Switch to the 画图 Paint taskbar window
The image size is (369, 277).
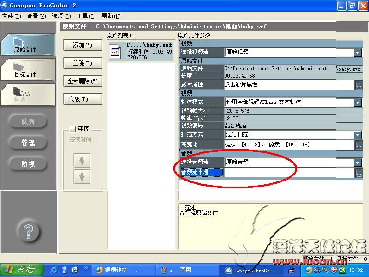coord(187,270)
